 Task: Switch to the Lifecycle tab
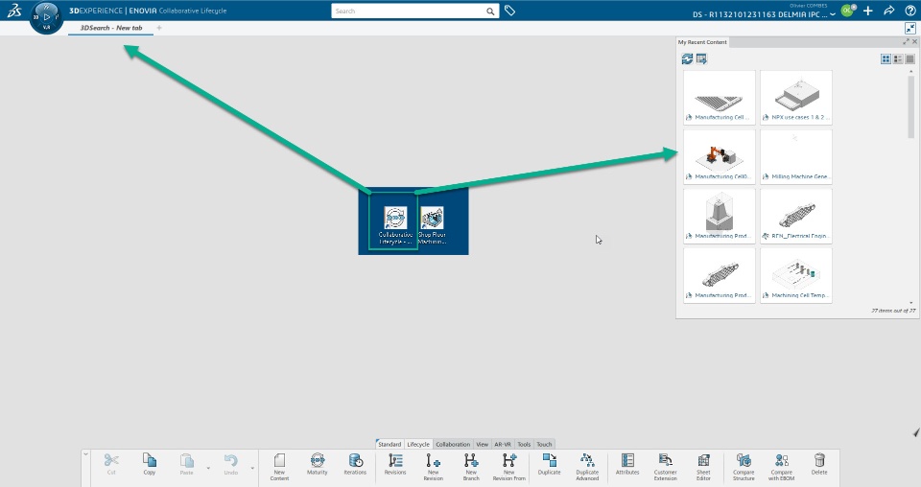click(418, 444)
